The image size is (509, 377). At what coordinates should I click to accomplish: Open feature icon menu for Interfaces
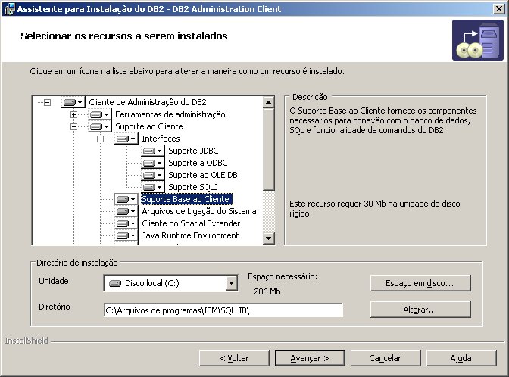[126, 139]
